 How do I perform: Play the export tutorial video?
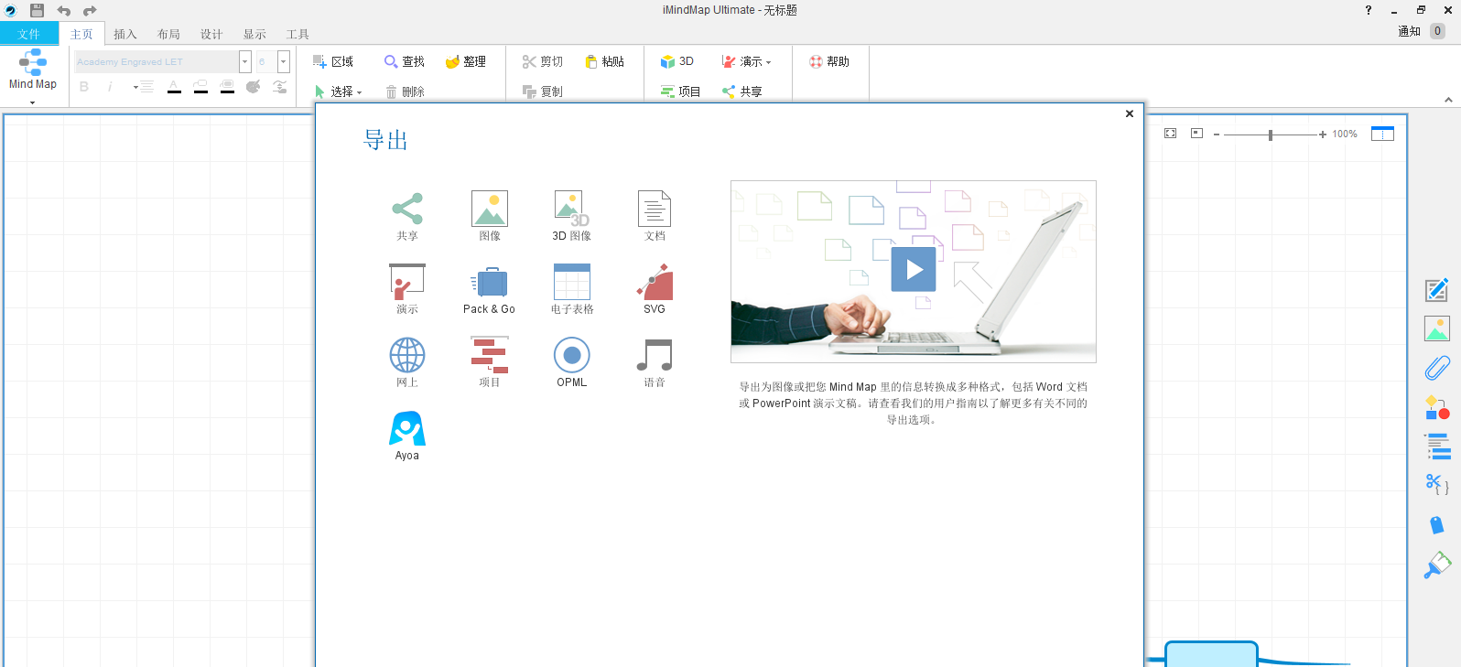tap(914, 270)
